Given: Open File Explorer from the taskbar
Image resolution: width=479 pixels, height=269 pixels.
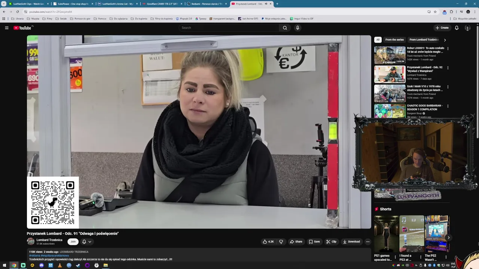Looking at the screenshot, I should click(x=106, y=265).
